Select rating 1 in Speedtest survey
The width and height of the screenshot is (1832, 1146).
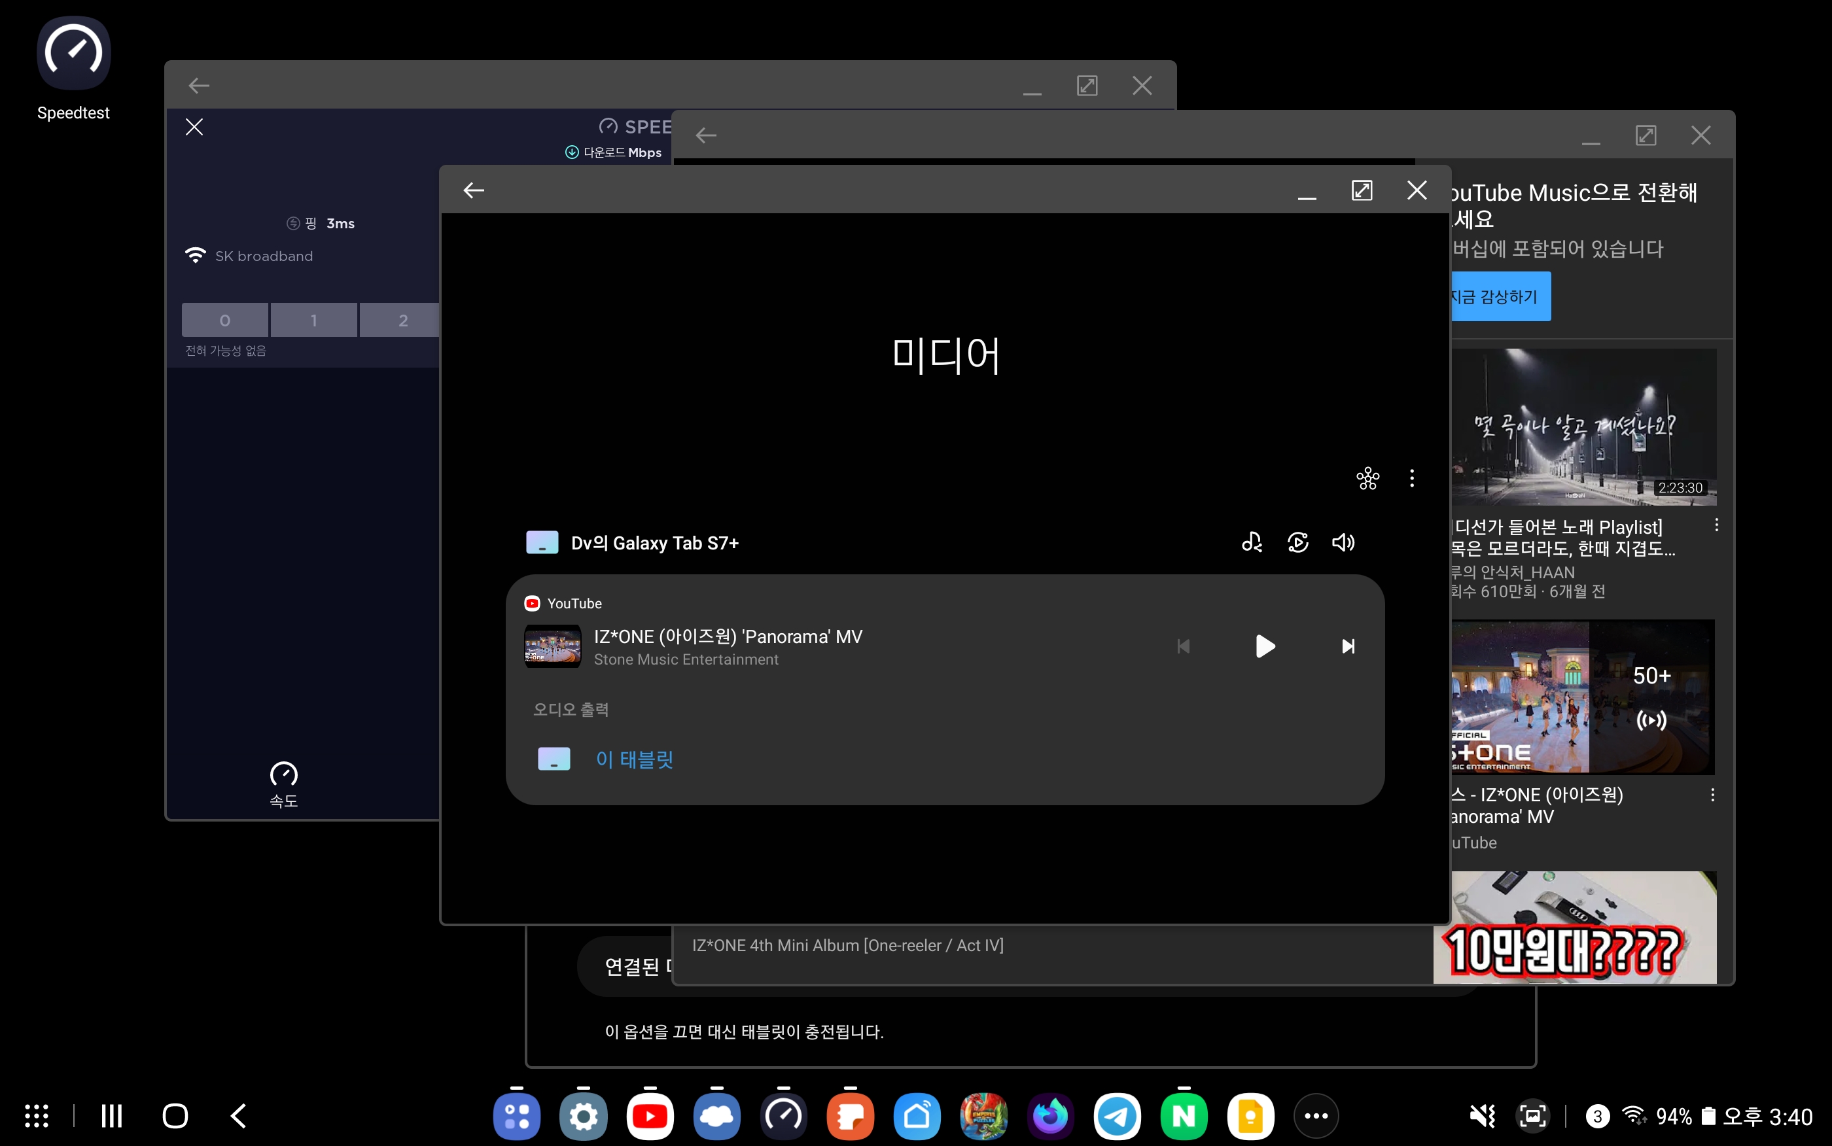[x=313, y=320]
